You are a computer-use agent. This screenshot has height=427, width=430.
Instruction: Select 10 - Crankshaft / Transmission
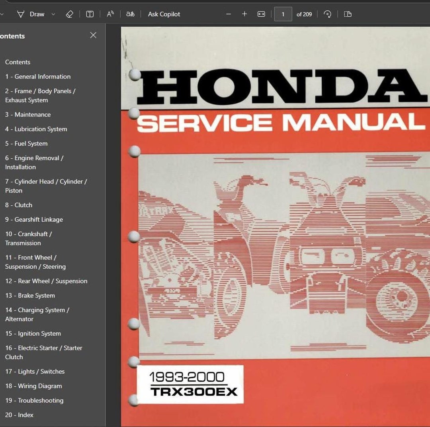[x=29, y=239]
